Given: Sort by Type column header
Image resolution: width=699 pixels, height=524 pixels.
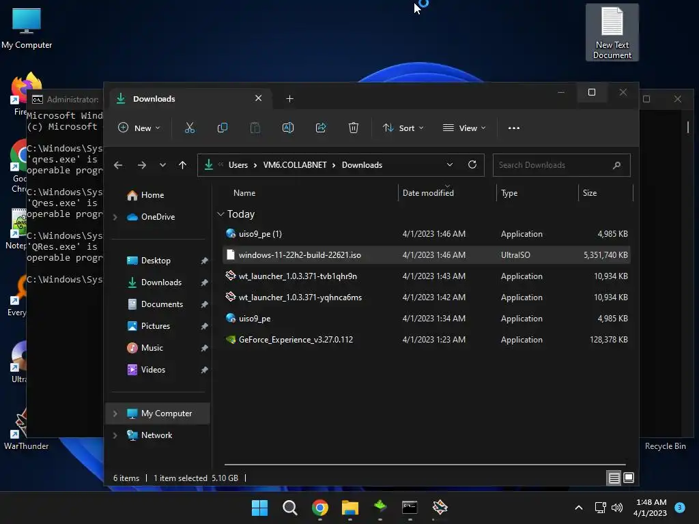Looking at the screenshot, I should 509,193.
